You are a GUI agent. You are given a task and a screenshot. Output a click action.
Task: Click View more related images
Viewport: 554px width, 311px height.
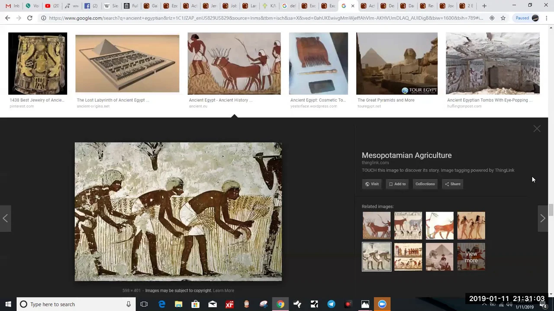(471, 257)
